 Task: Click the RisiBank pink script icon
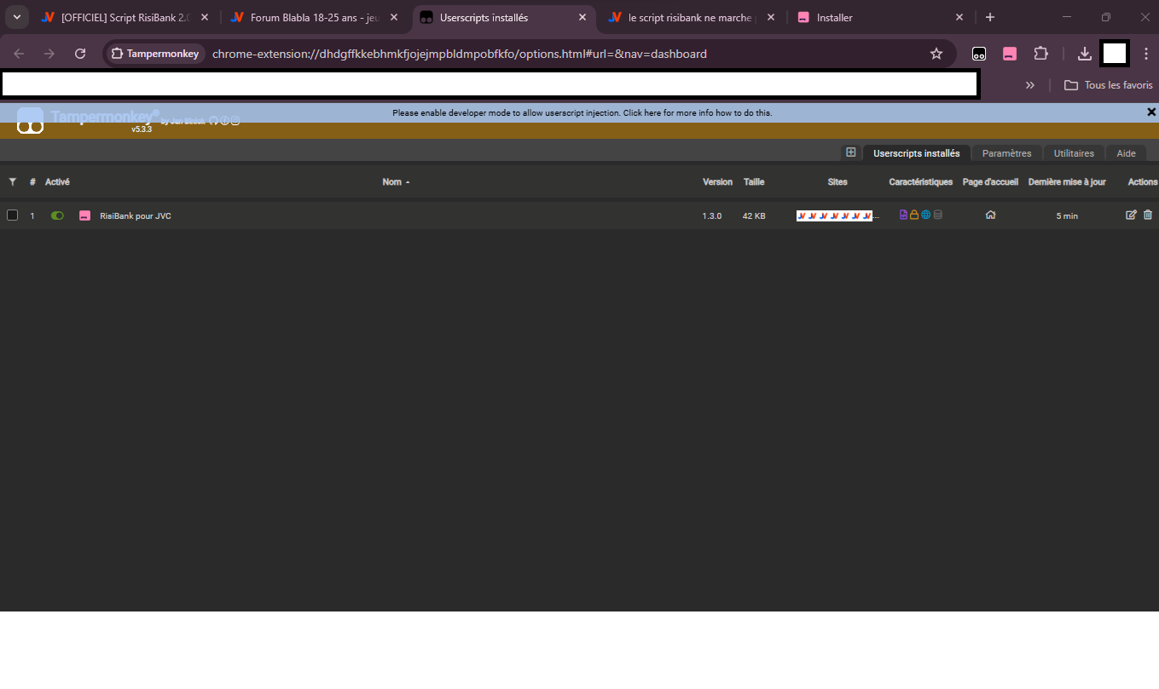point(84,215)
